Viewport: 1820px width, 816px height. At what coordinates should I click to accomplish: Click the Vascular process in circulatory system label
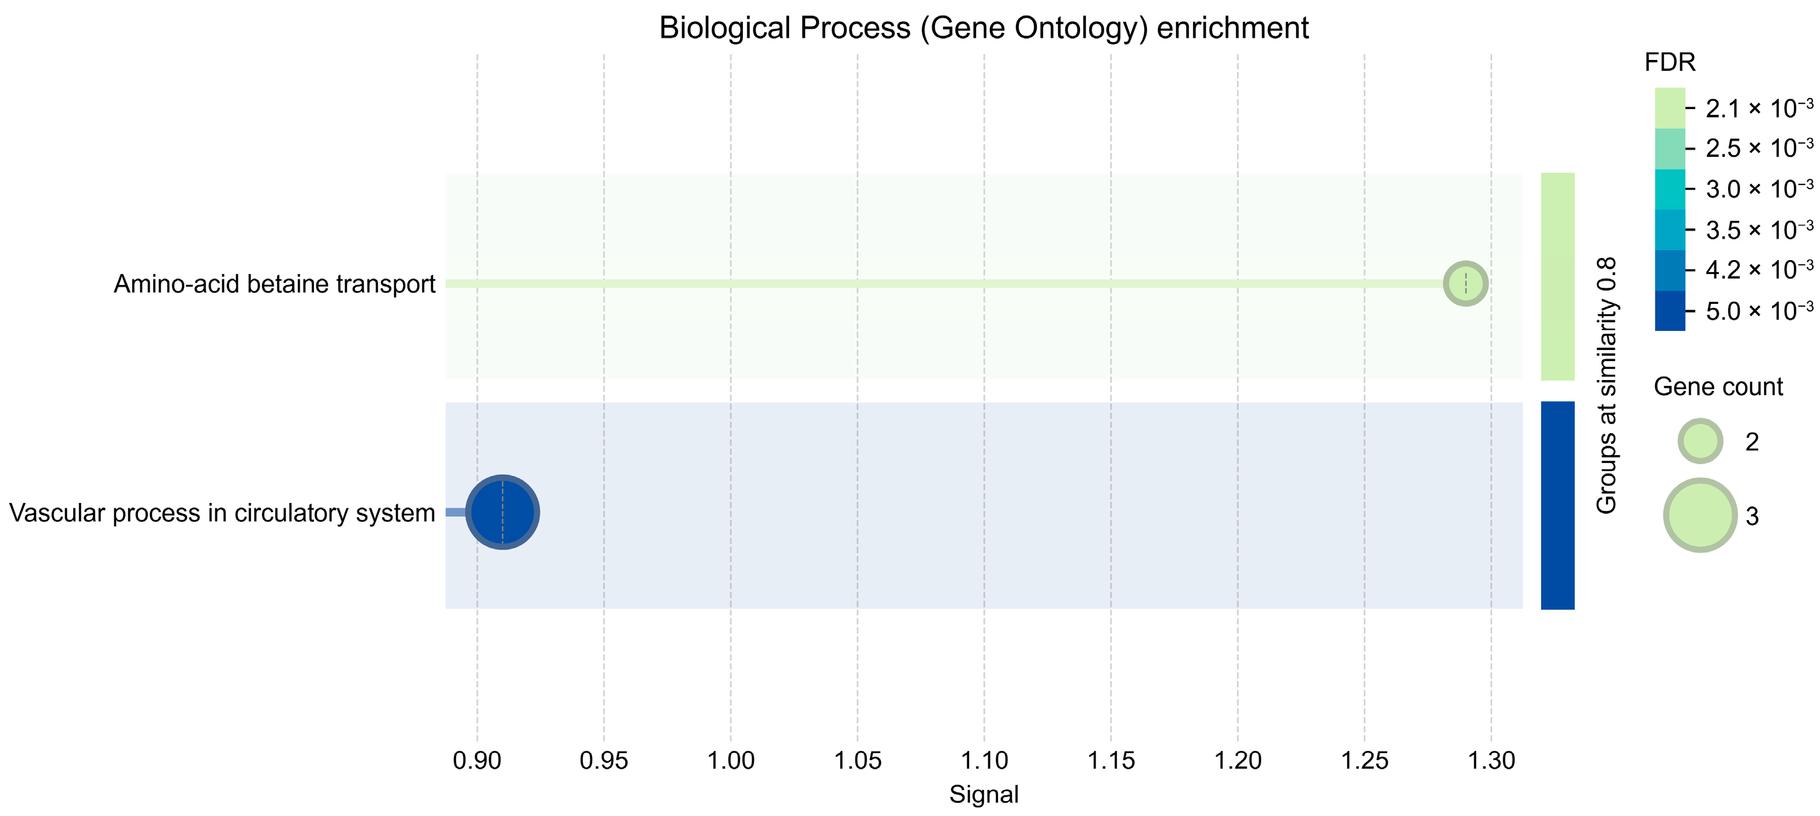click(222, 513)
